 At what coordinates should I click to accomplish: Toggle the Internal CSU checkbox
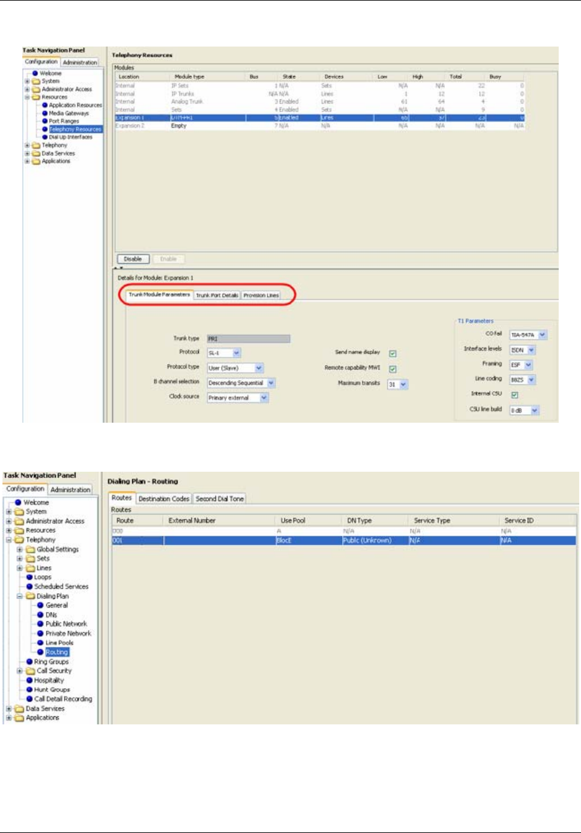[515, 395]
